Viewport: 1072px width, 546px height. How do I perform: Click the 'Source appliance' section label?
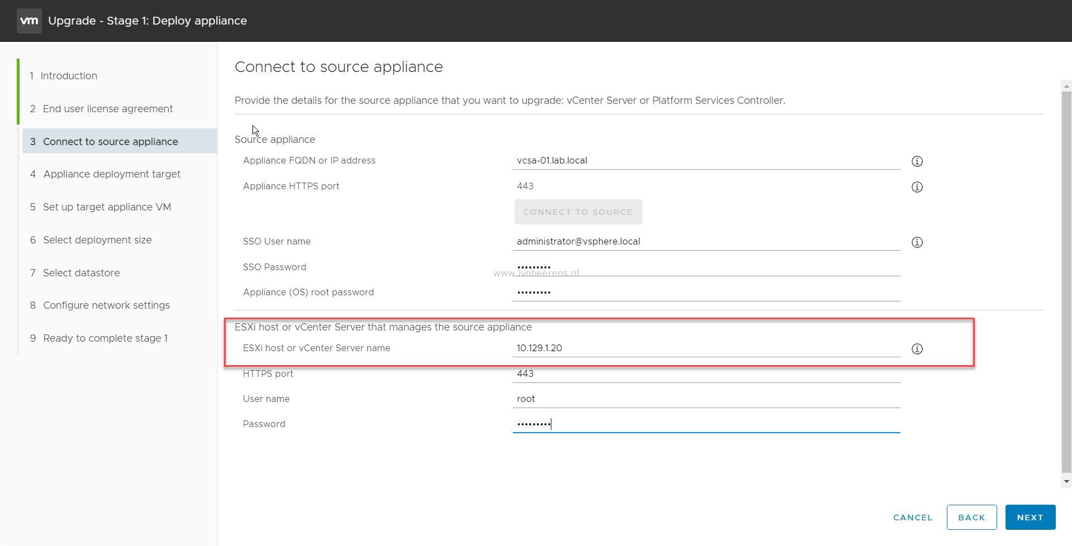tap(275, 140)
